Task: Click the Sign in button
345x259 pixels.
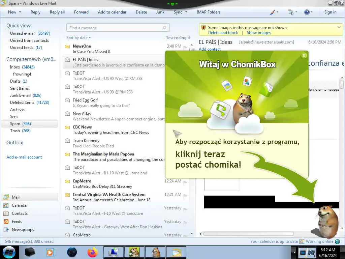Action: pos(330,12)
